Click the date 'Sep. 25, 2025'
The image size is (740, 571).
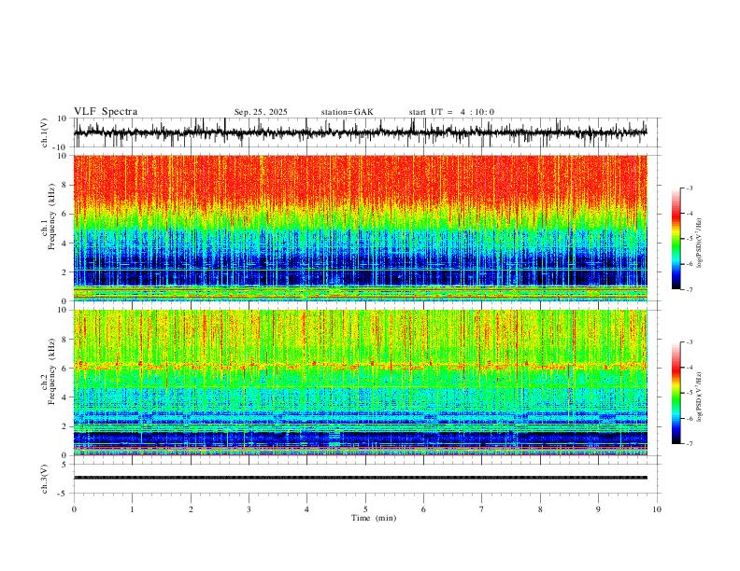[261, 112]
